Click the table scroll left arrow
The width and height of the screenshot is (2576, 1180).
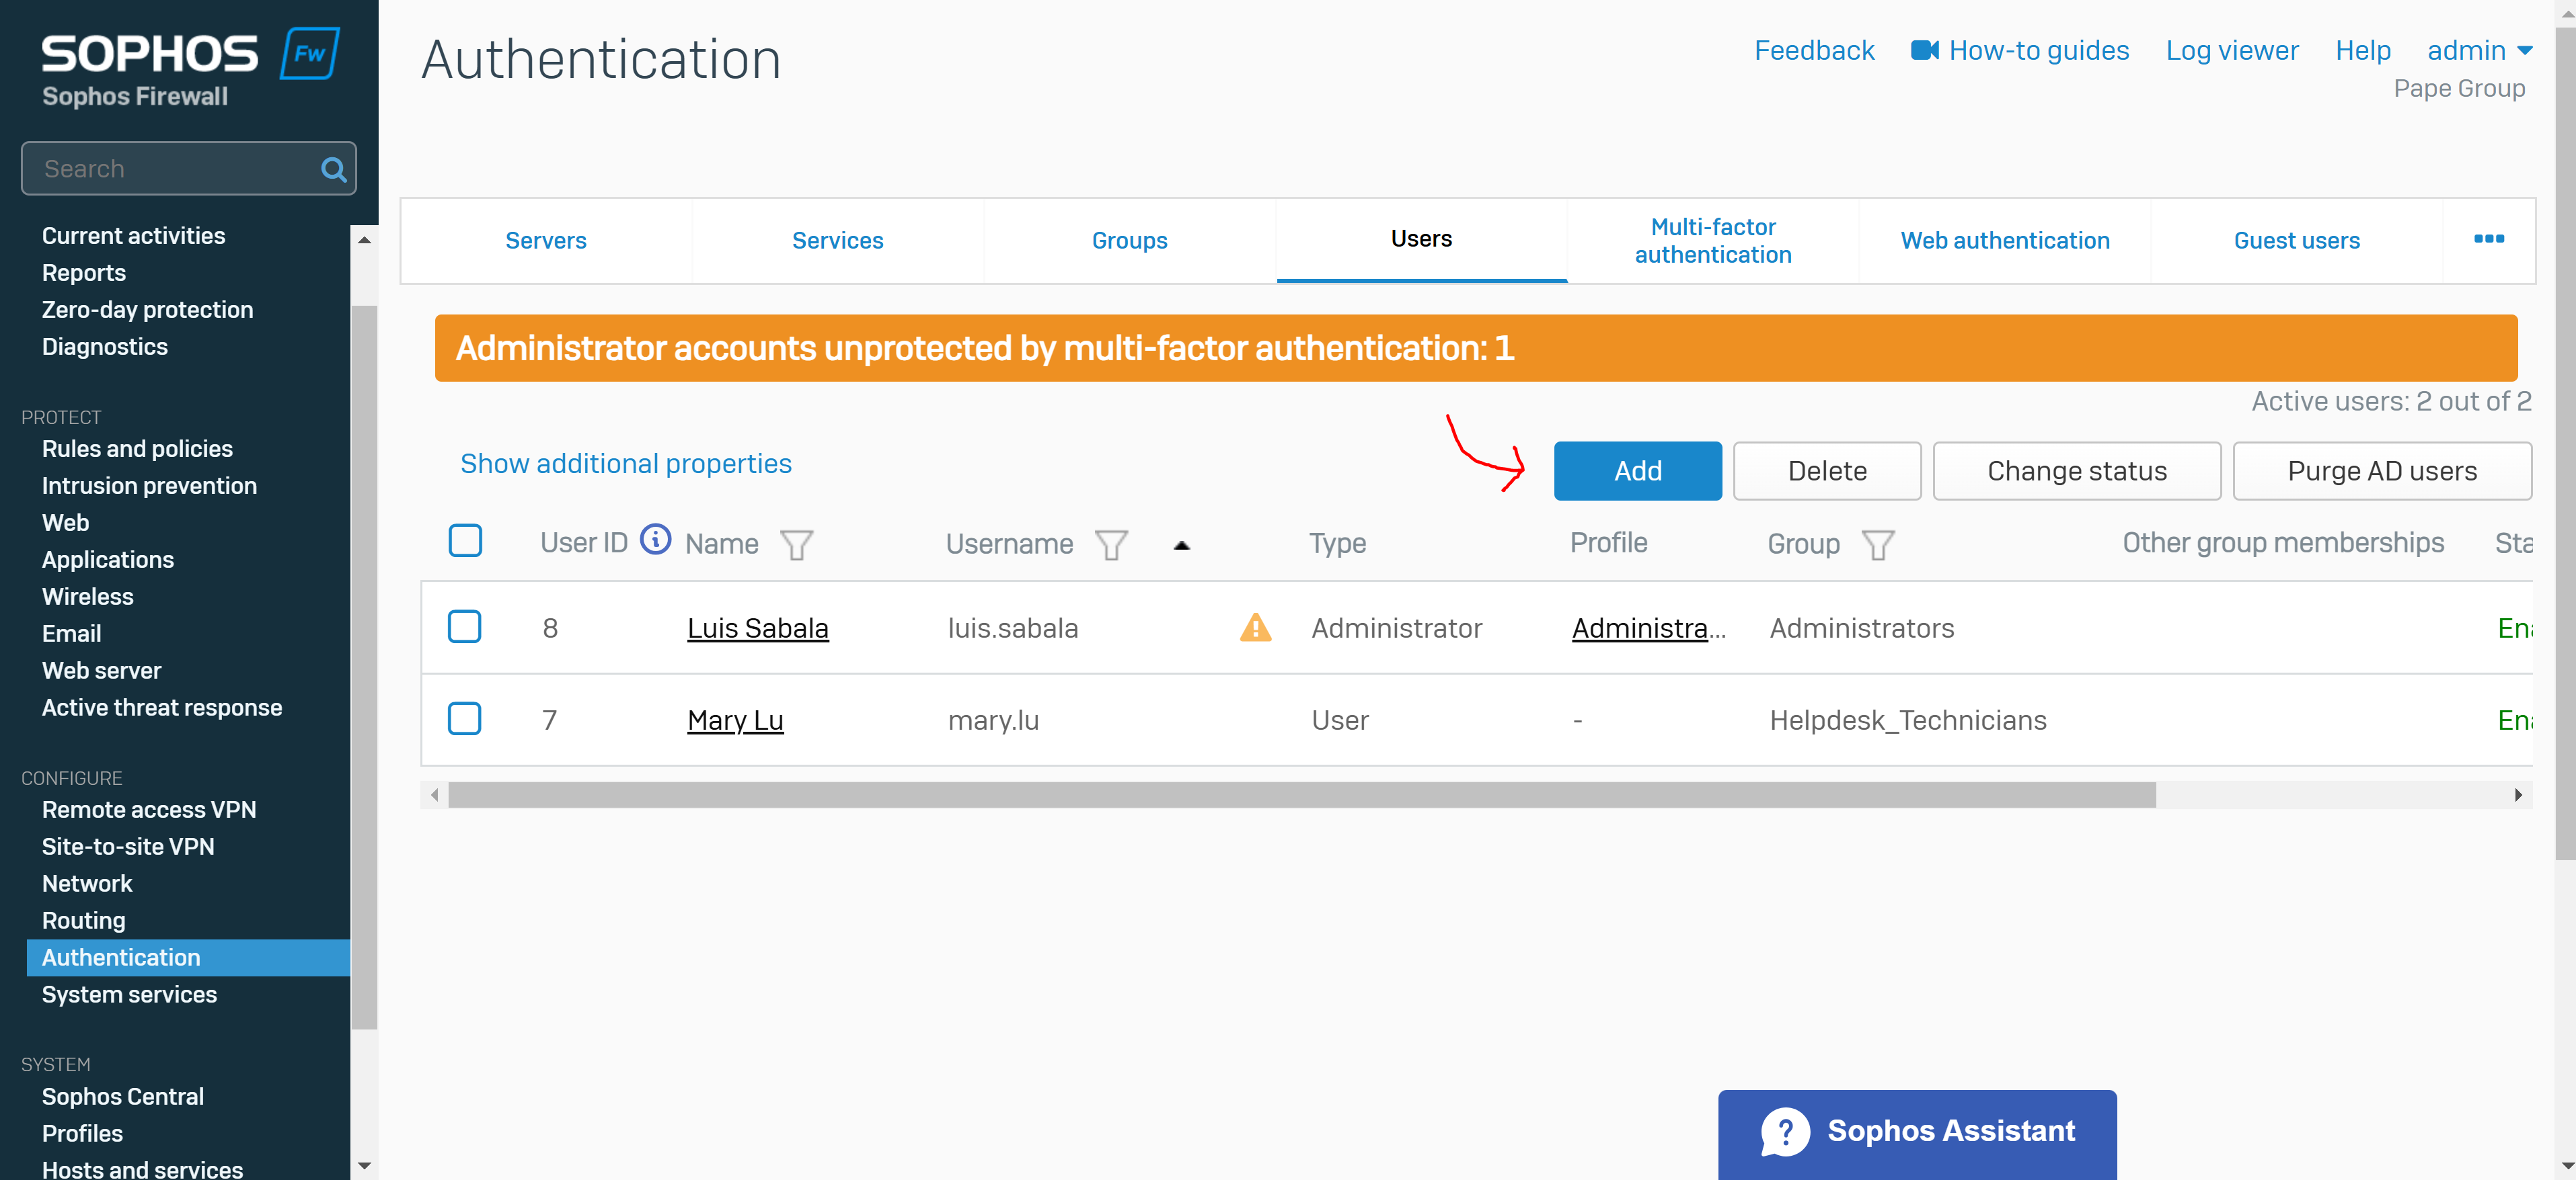434,794
